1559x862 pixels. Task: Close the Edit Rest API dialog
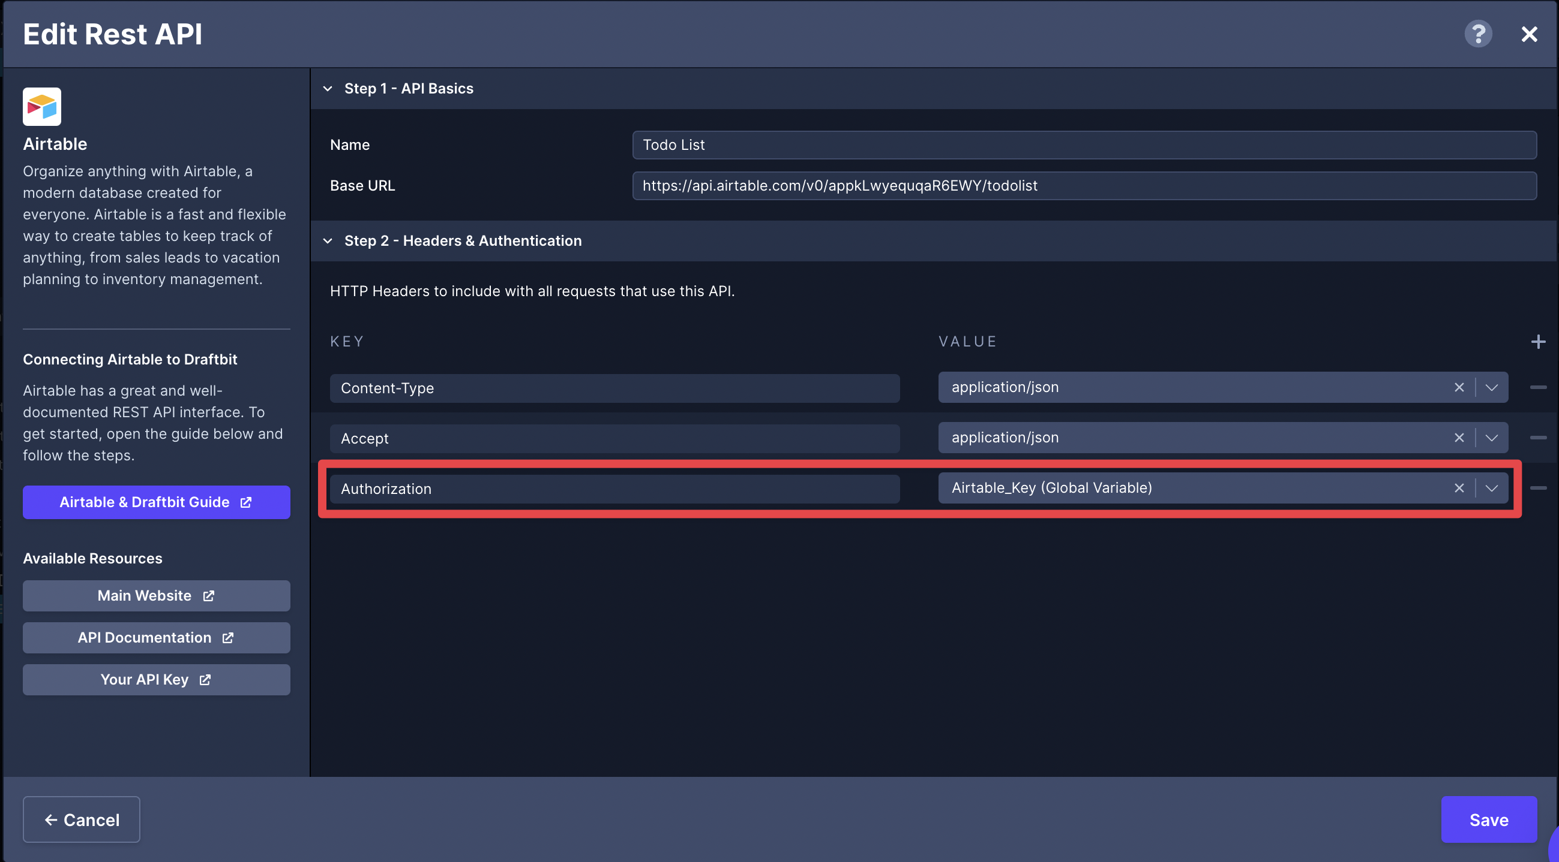[1530, 34]
